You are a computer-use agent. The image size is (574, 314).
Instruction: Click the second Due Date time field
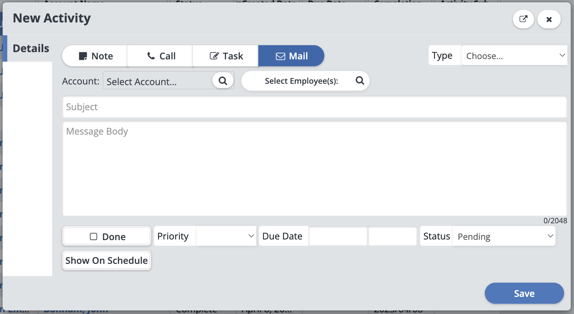point(392,236)
